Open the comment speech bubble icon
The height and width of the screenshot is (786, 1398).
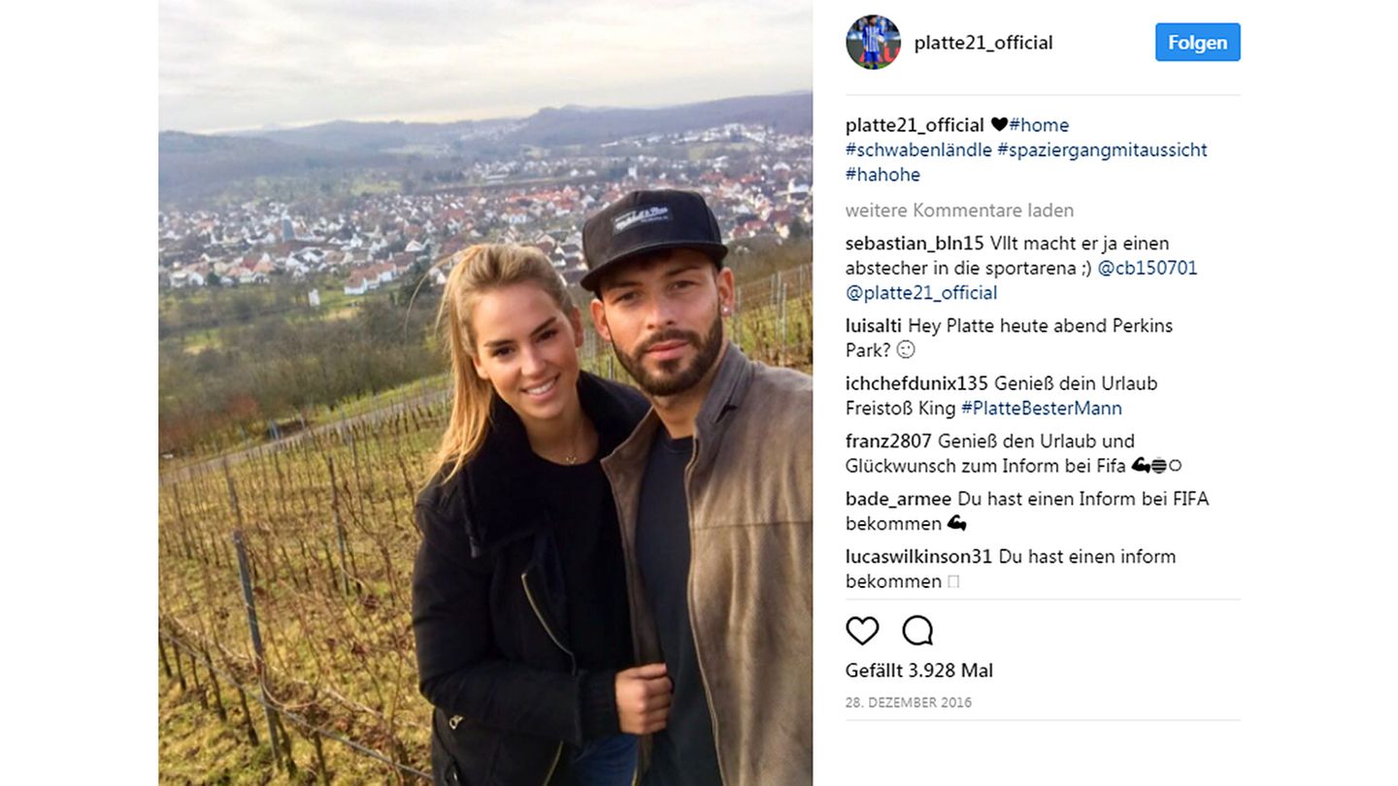[917, 631]
